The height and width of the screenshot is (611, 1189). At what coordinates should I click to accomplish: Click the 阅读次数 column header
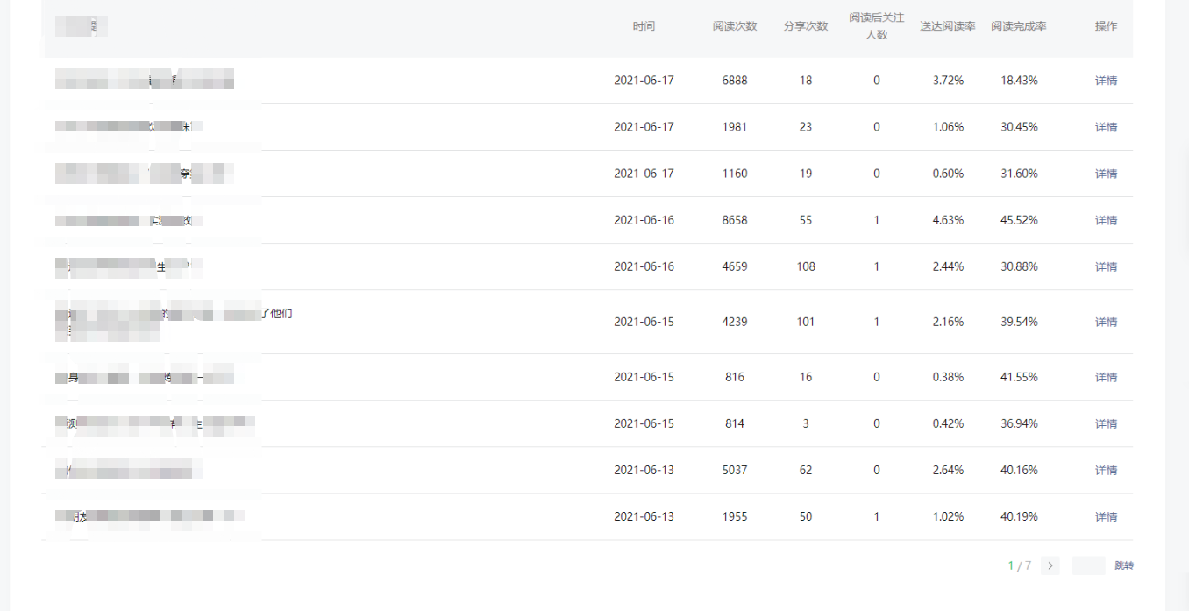pyautogui.click(x=735, y=26)
